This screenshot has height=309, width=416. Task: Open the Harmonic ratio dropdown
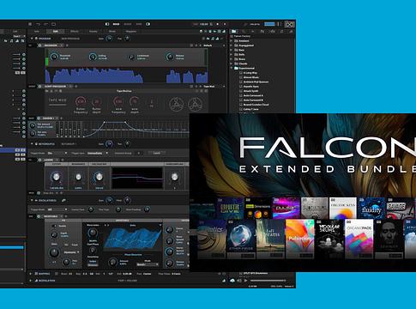click(x=71, y=252)
